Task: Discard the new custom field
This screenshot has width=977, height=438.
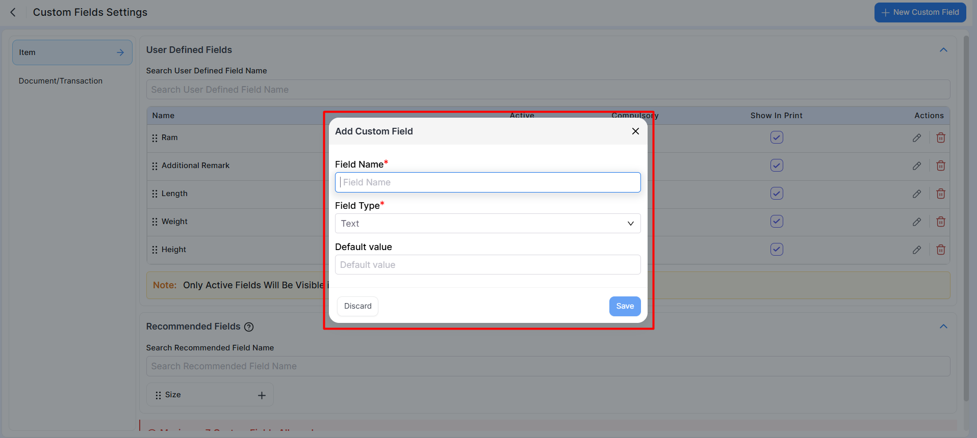Action: (357, 306)
